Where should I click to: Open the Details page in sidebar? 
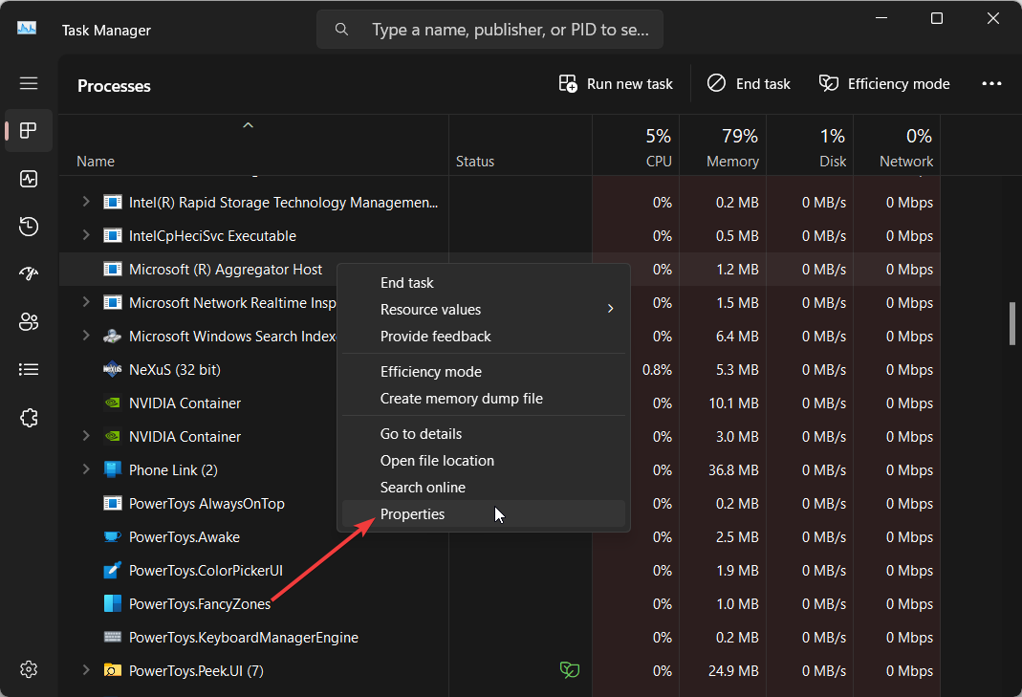click(x=29, y=370)
